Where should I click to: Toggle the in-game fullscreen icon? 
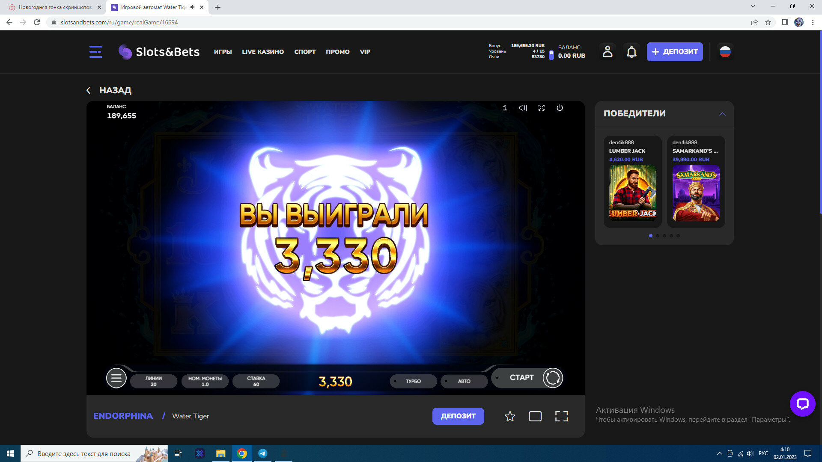pos(542,108)
